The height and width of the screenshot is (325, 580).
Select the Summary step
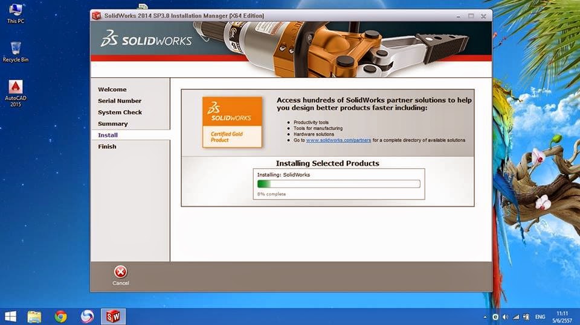click(113, 124)
